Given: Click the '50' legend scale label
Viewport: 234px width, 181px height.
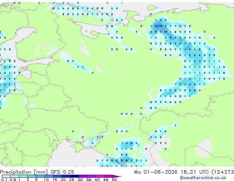Looking at the screenshot, I should pyautogui.click(x=114, y=180).
